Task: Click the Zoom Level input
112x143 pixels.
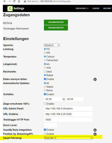Action: point(51,125)
